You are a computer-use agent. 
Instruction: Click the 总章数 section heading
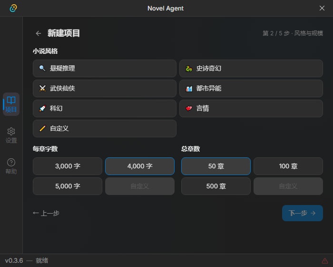click(x=190, y=149)
